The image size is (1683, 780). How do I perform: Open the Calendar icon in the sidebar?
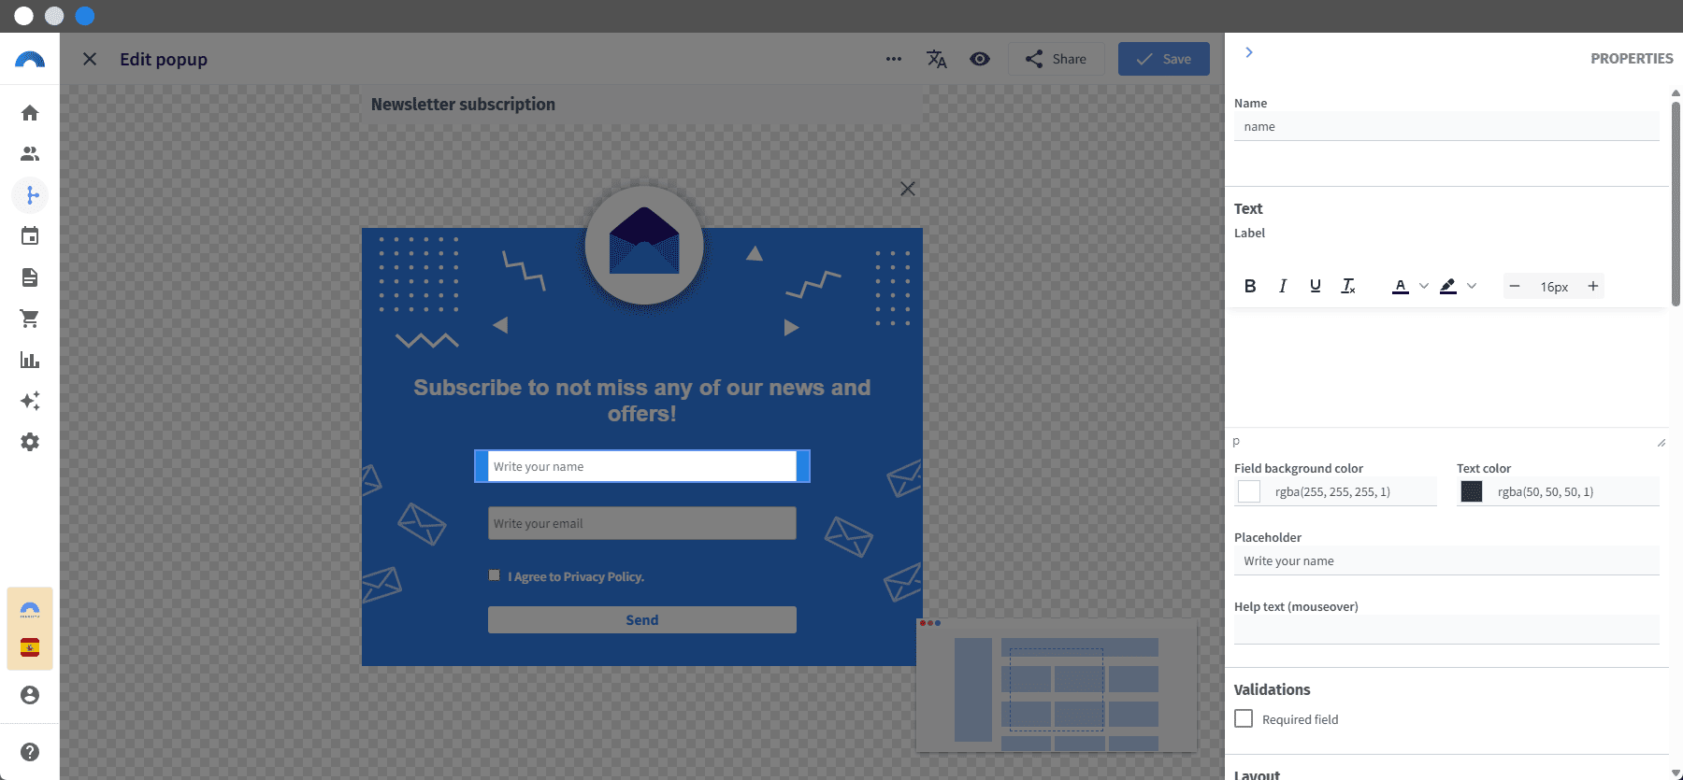point(30,236)
